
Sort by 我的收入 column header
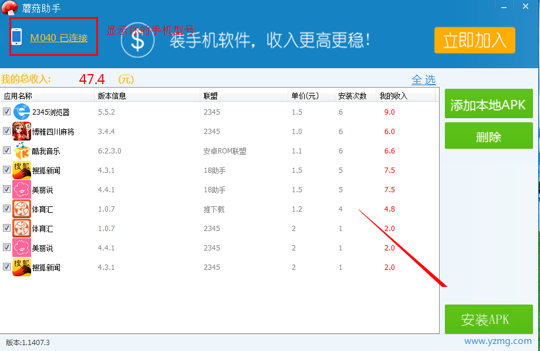tap(406, 96)
